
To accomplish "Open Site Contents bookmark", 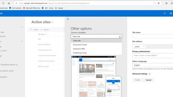I will pyautogui.click(x=15, y=8).
